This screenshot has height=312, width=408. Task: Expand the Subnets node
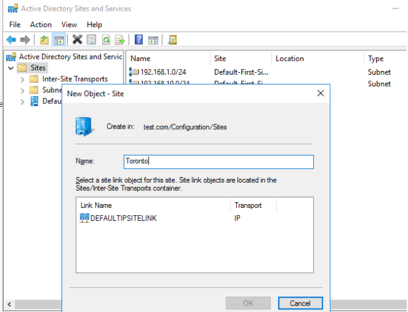pyautogui.click(x=23, y=90)
